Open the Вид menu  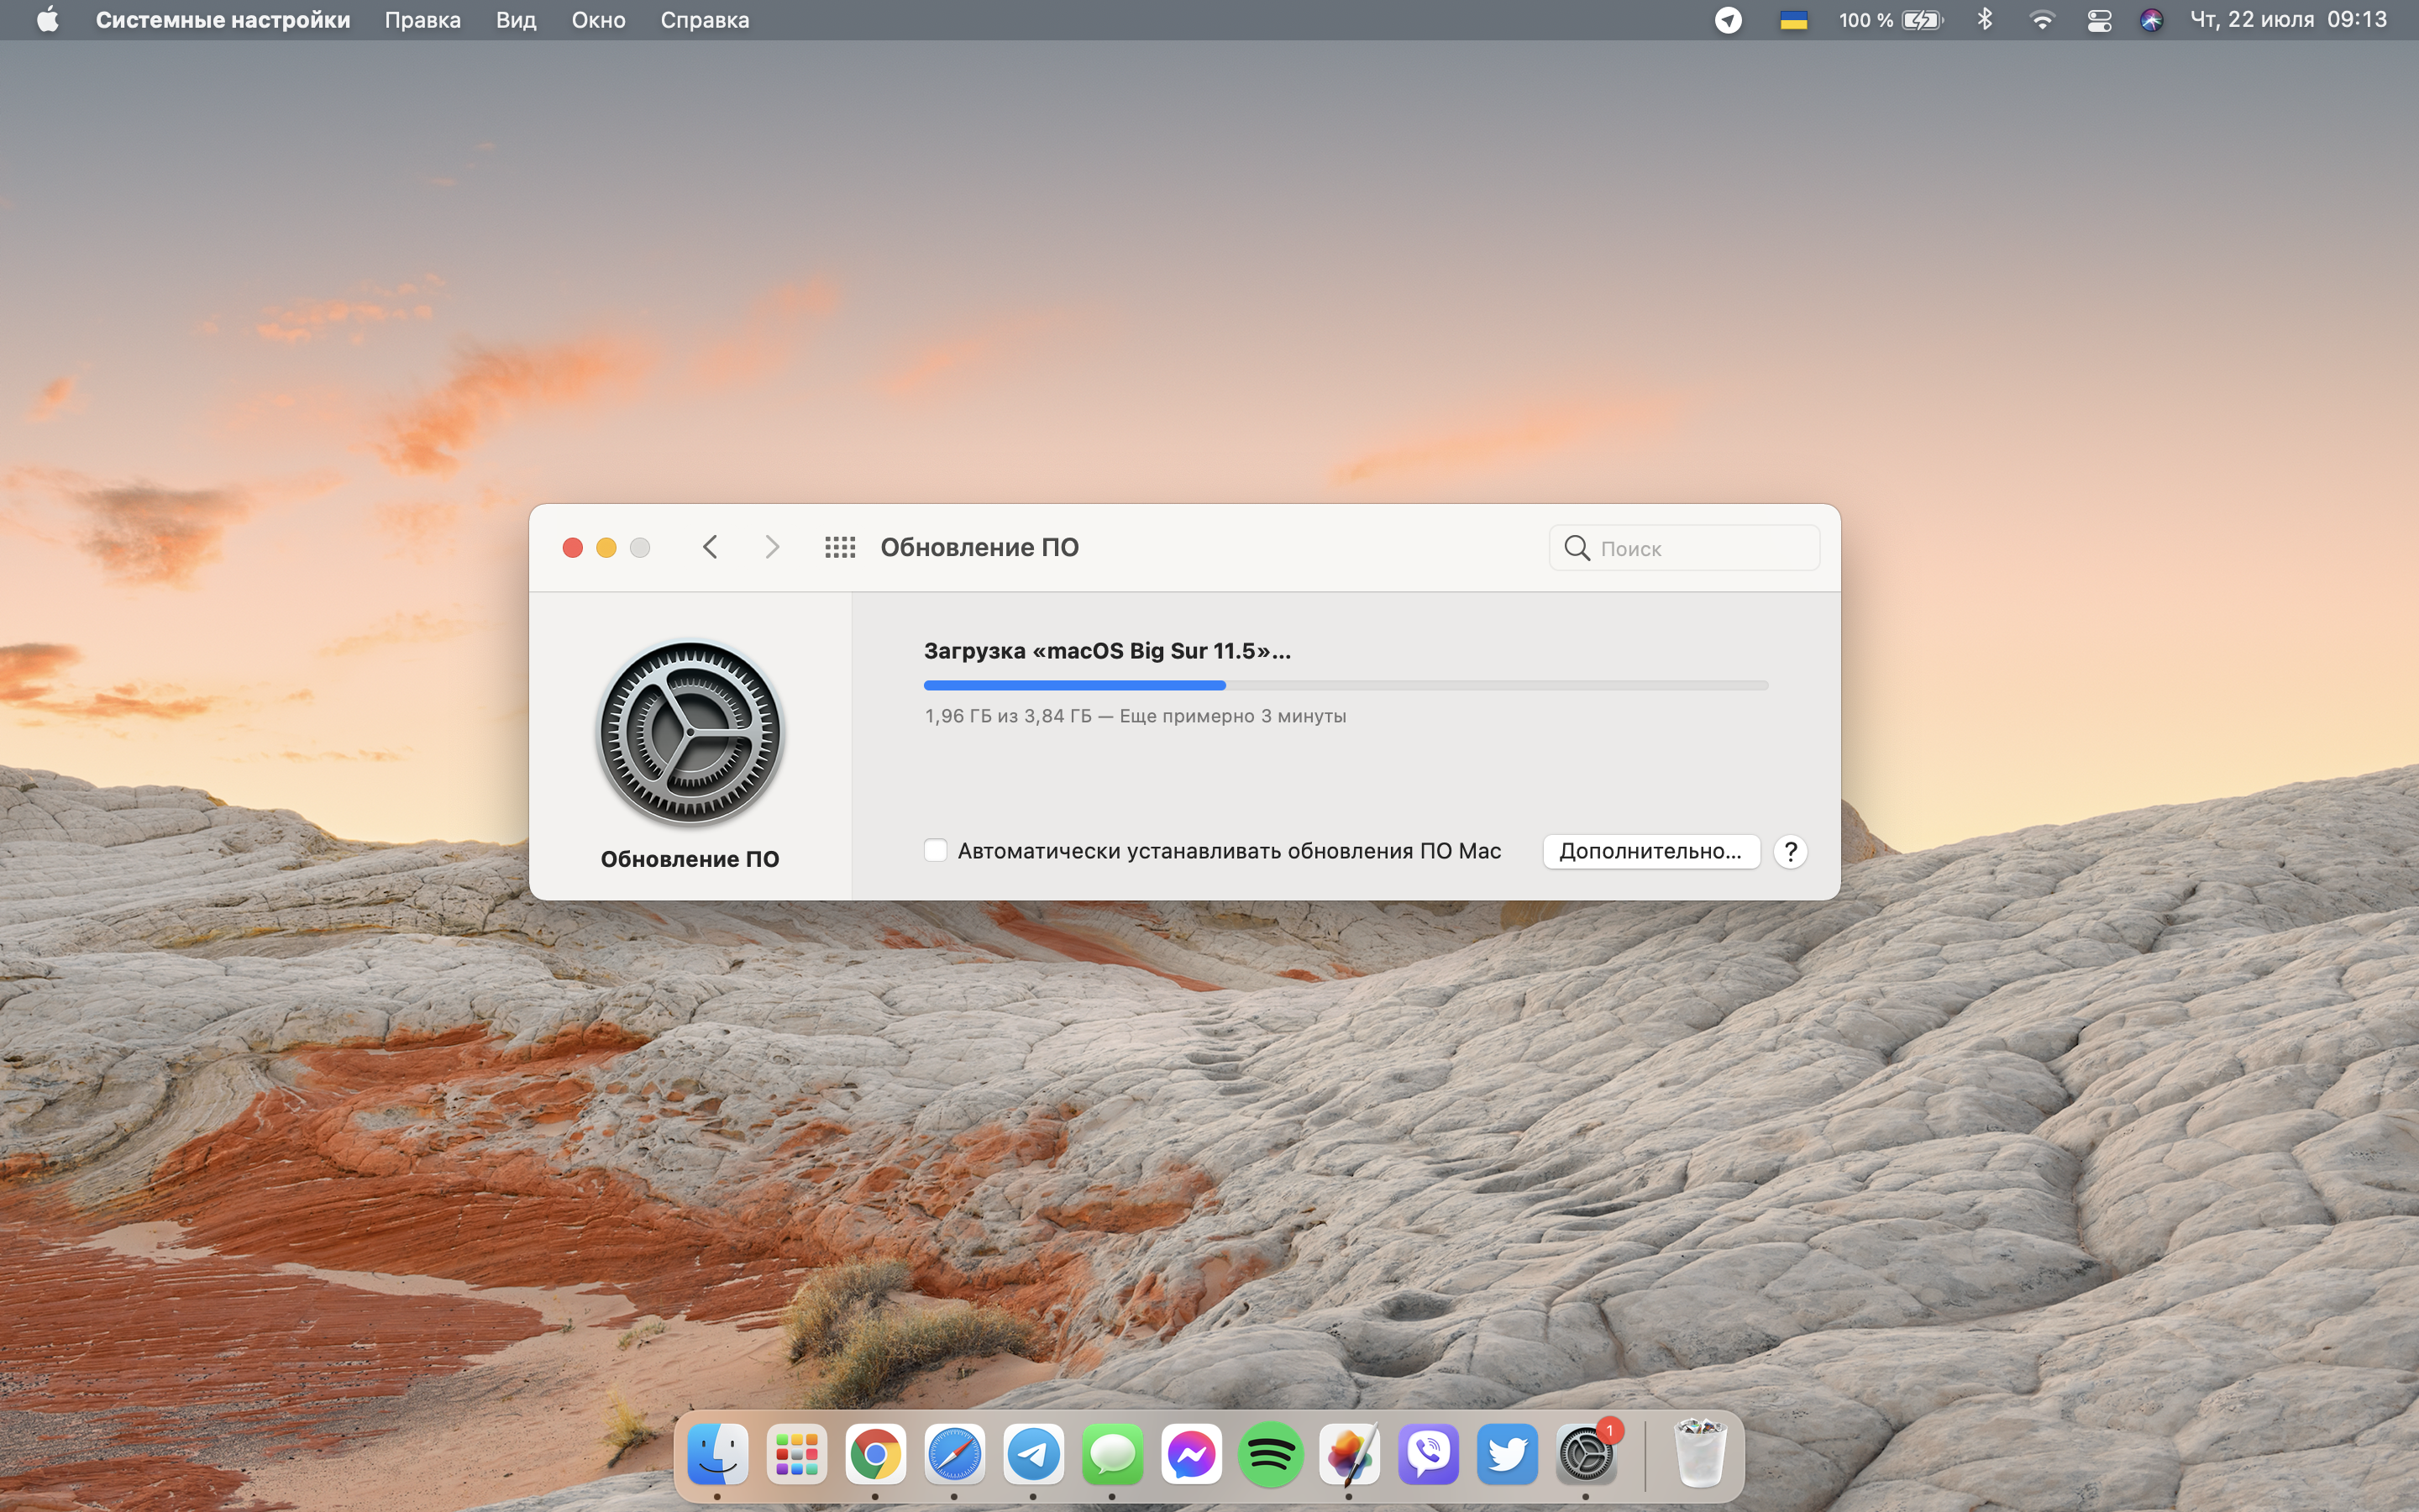pyautogui.click(x=516, y=20)
